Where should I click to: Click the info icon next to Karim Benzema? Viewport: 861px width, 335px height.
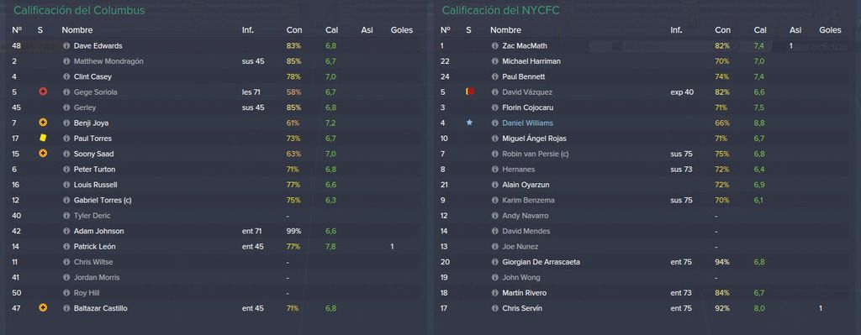pyautogui.click(x=494, y=201)
